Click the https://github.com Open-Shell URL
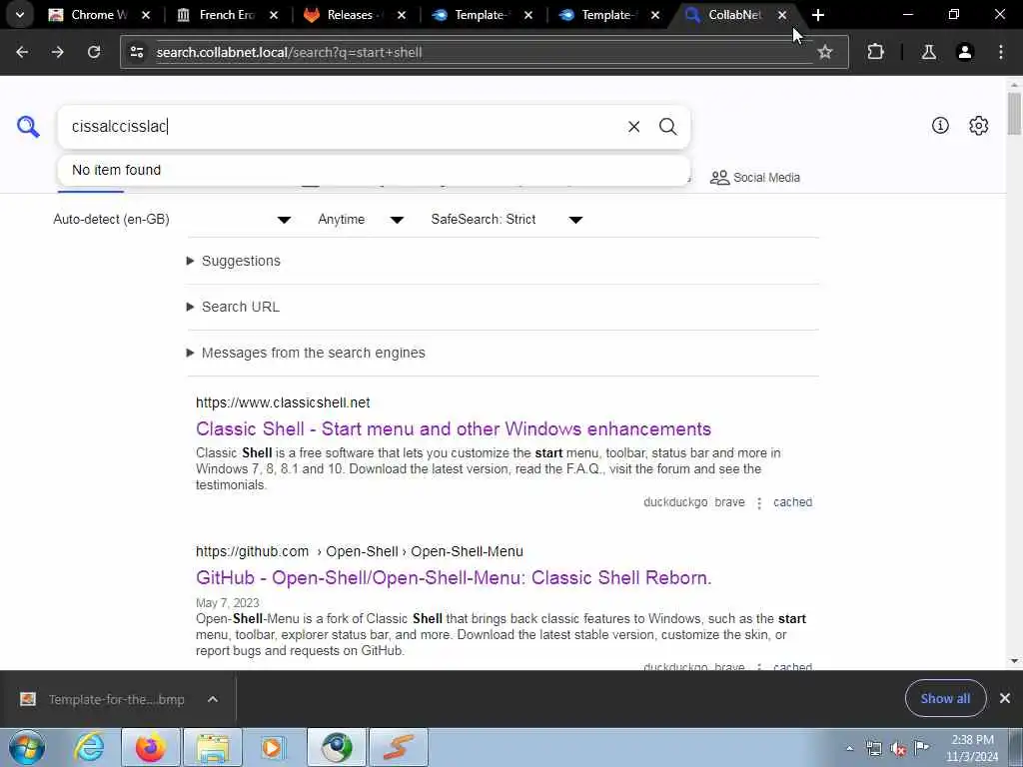This screenshot has height=767, width=1023. coord(360,551)
